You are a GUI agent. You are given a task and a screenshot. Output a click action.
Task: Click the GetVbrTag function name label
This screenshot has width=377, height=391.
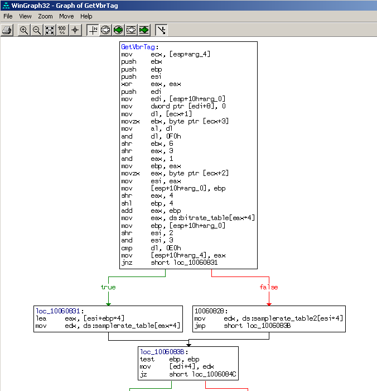pyautogui.click(x=139, y=47)
